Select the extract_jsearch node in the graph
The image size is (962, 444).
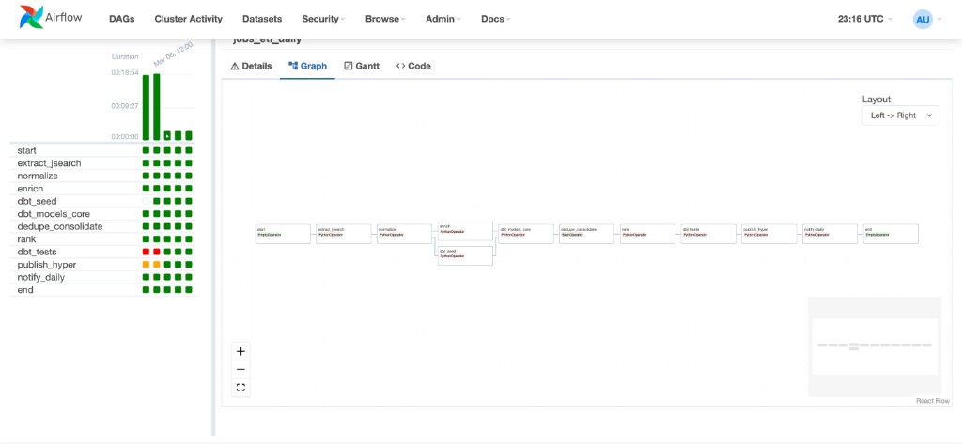click(344, 234)
